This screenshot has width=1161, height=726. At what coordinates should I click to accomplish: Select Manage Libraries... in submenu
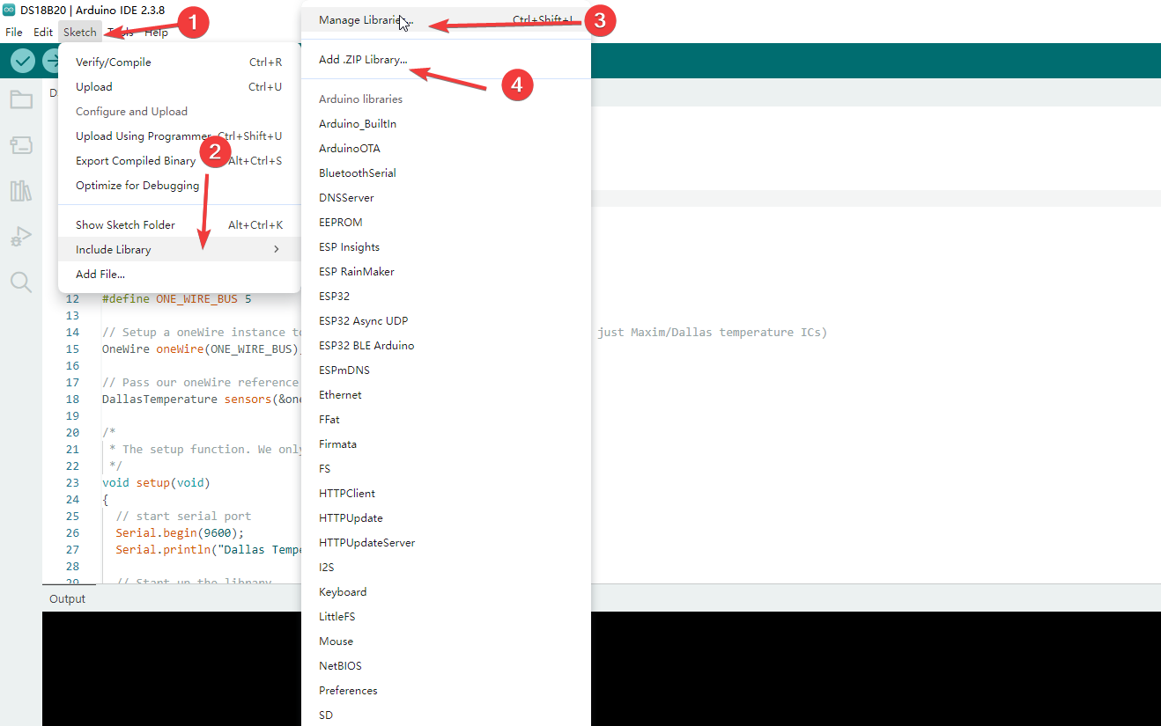coord(446,20)
